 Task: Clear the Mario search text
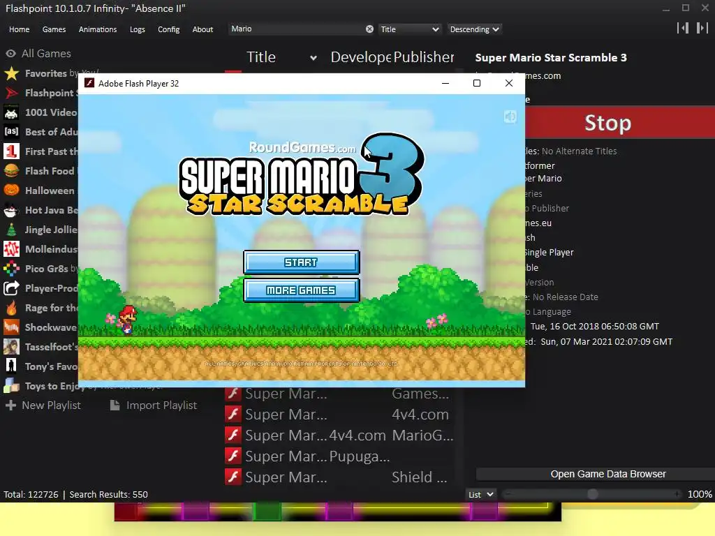[x=369, y=29]
